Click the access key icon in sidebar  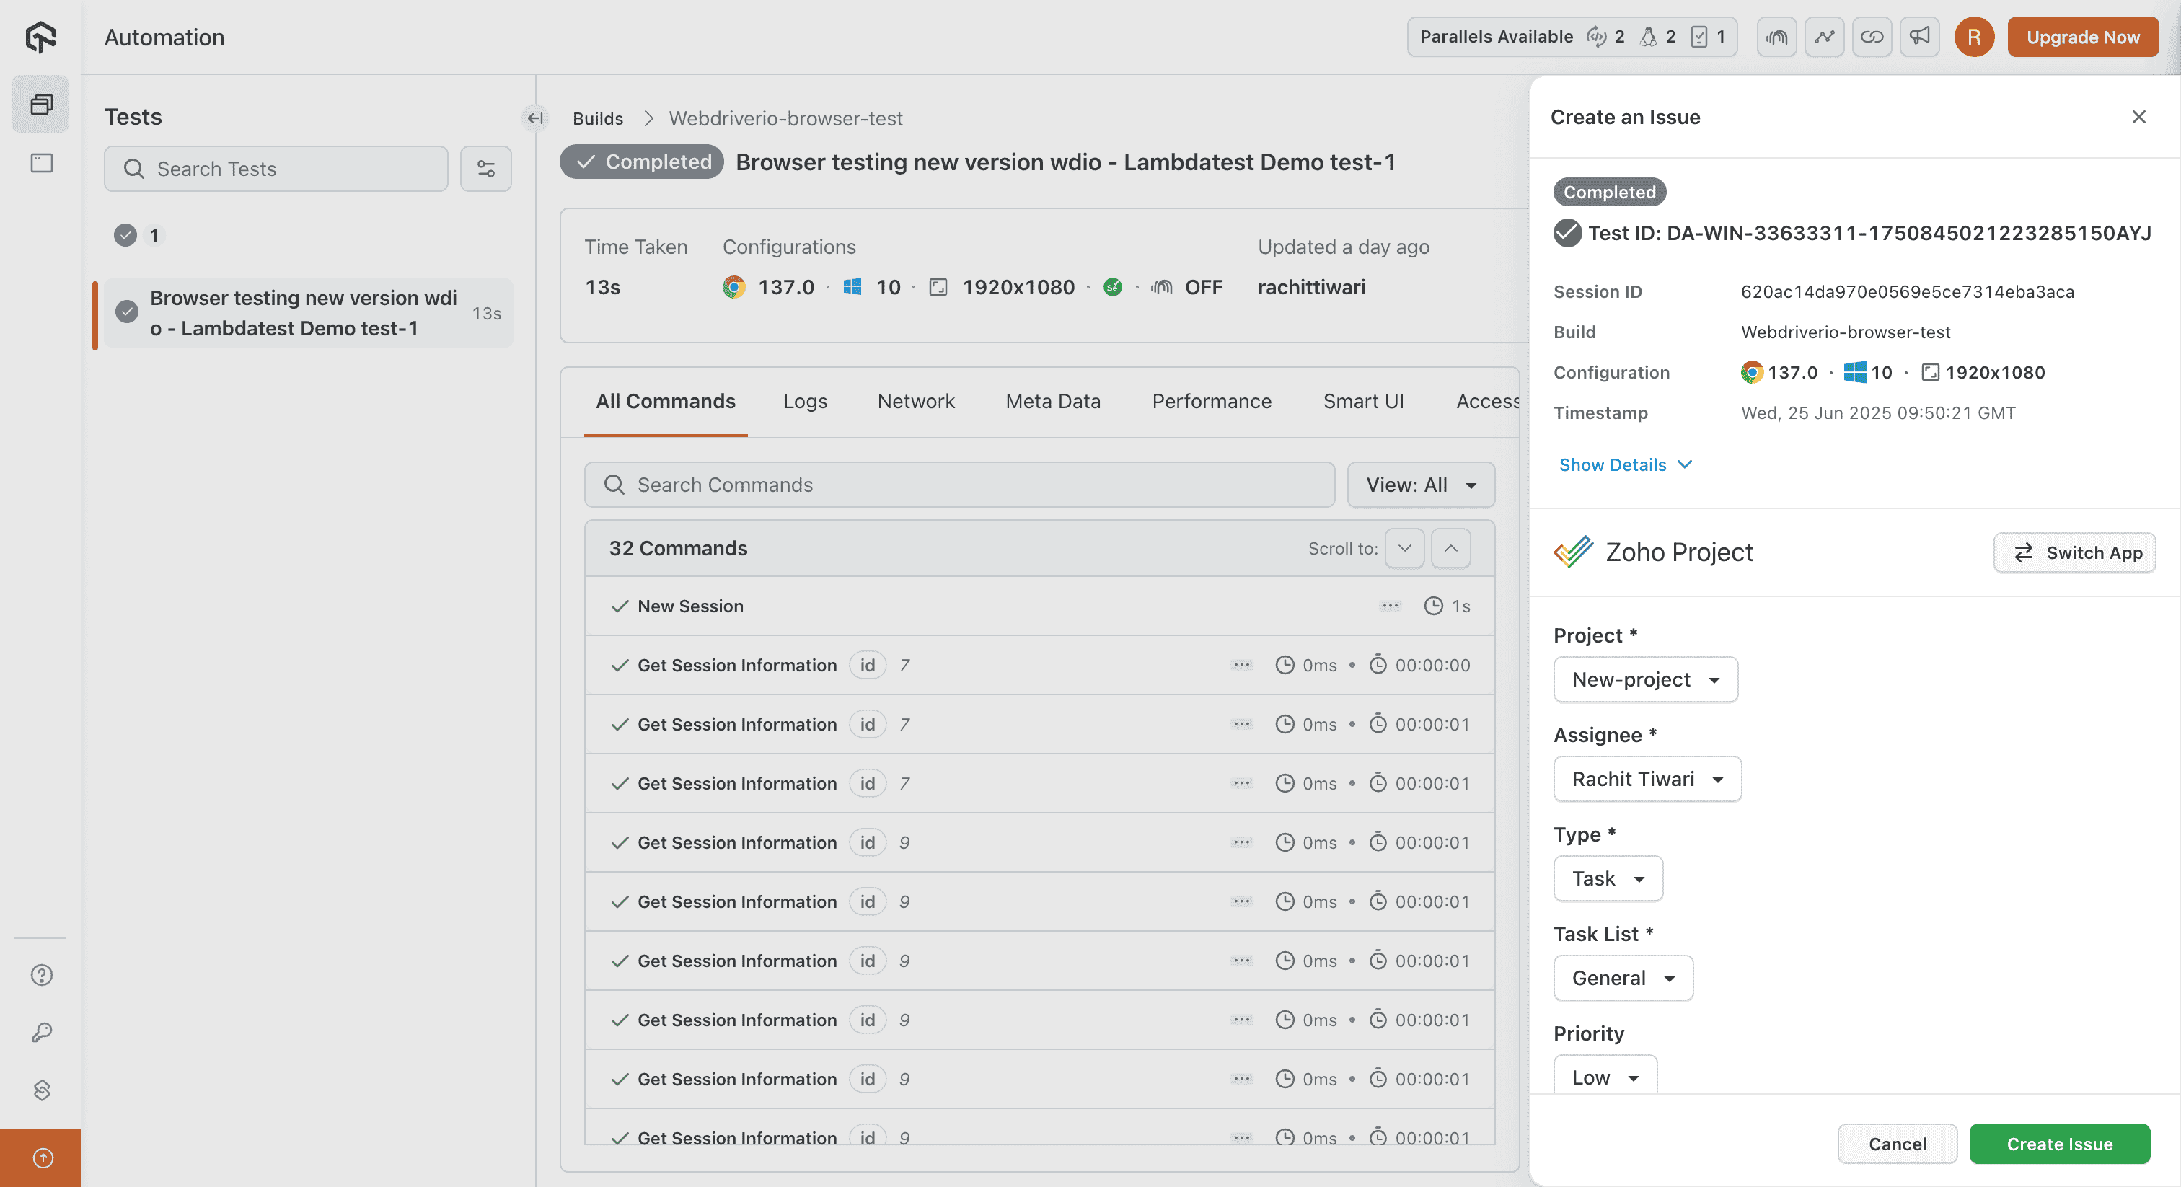[x=42, y=1032]
